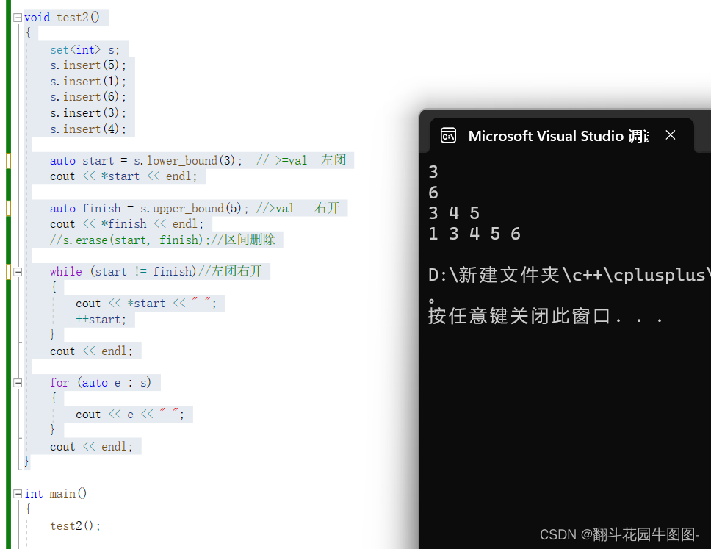Click 'while (start != finish)' statement
Viewport: 711px width, 549px height.
[123, 271]
